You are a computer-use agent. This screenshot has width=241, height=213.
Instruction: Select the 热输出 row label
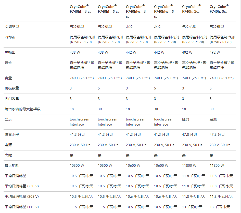pos(10,52)
